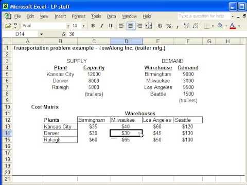Open the Edit menu
This screenshot has height=185, width=247.
coord(30,16)
